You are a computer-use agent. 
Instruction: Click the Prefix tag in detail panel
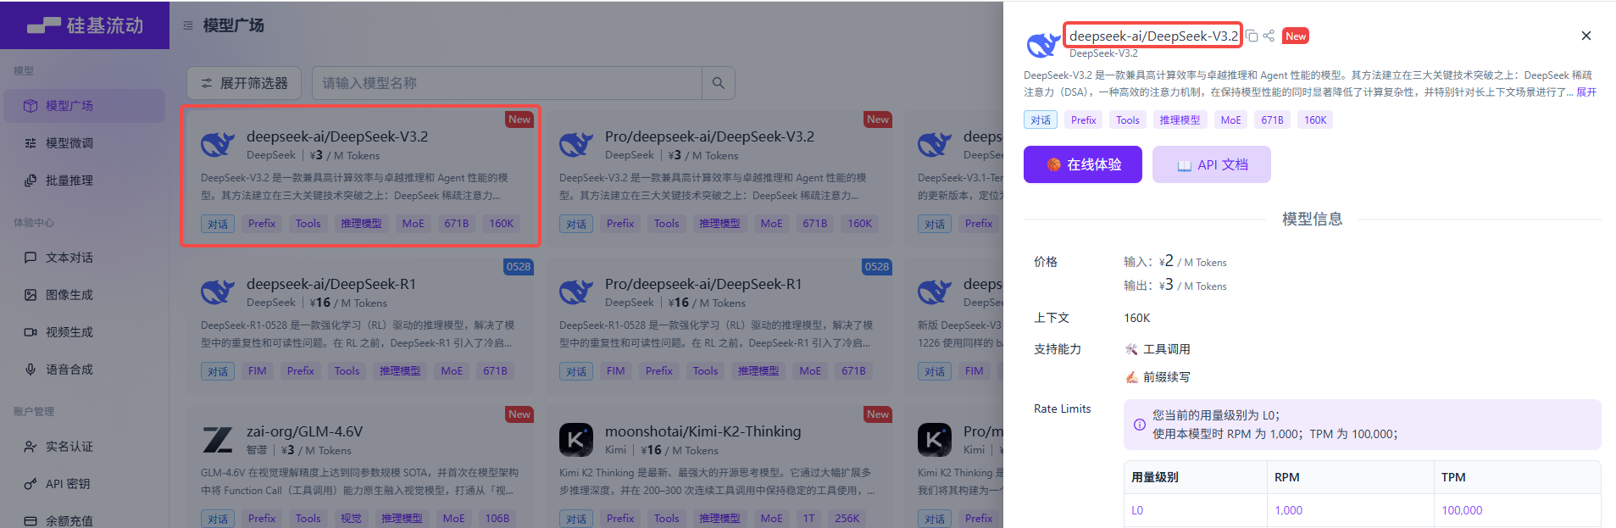click(x=1084, y=120)
